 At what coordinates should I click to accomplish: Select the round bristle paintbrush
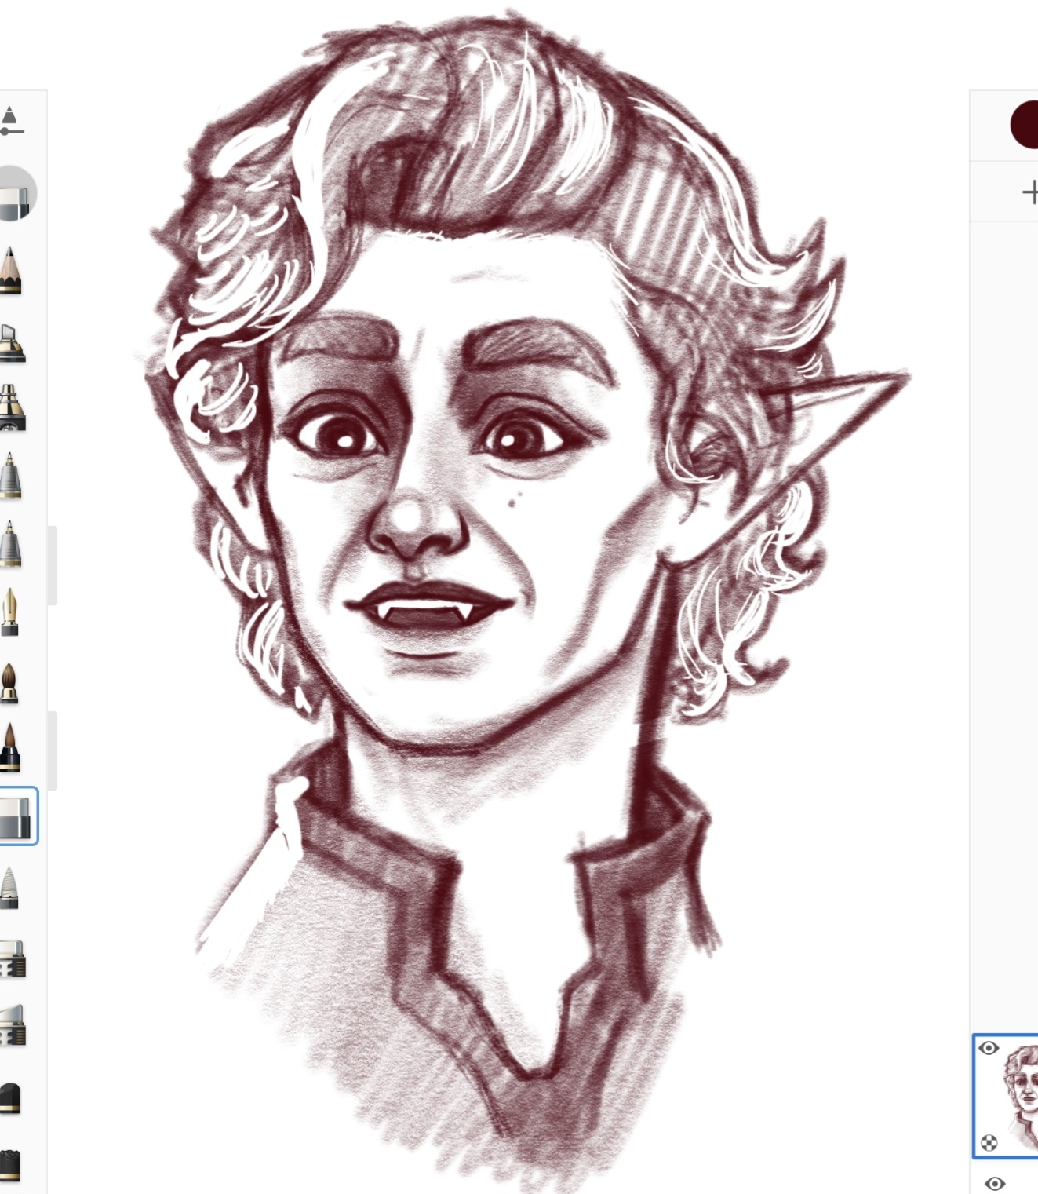click(9, 681)
